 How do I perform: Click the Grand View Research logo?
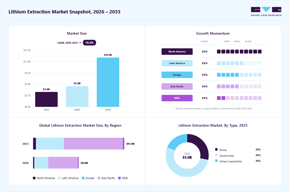[266, 12]
